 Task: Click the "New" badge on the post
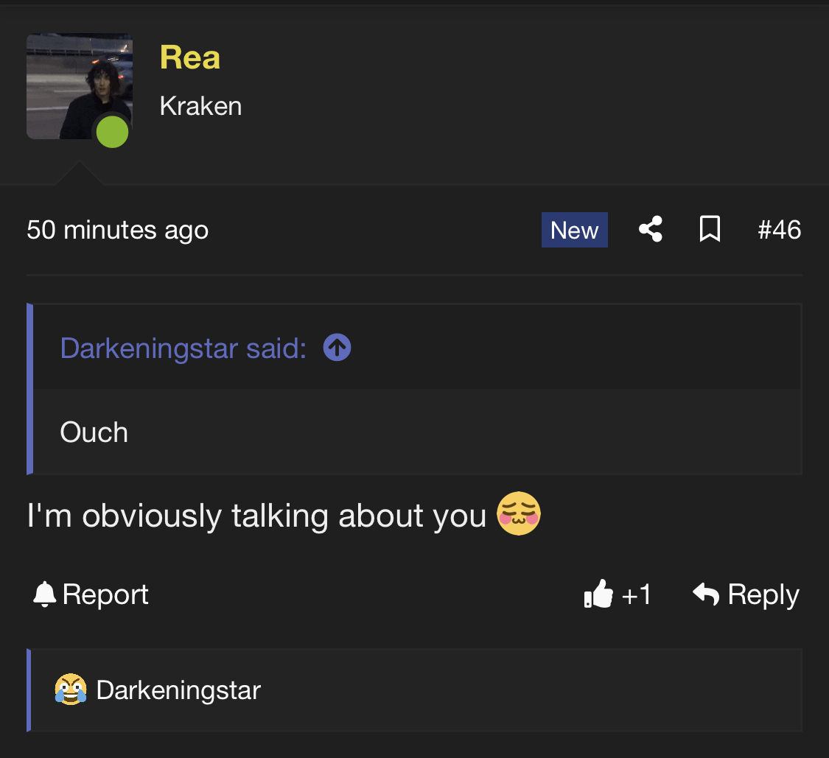pyautogui.click(x=575, y=230)
